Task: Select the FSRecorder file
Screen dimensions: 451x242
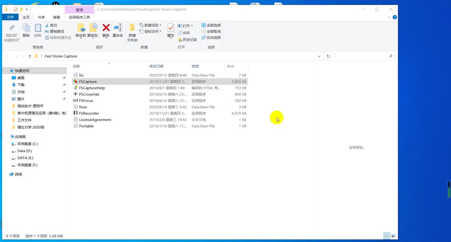Action: click(160, 113)
